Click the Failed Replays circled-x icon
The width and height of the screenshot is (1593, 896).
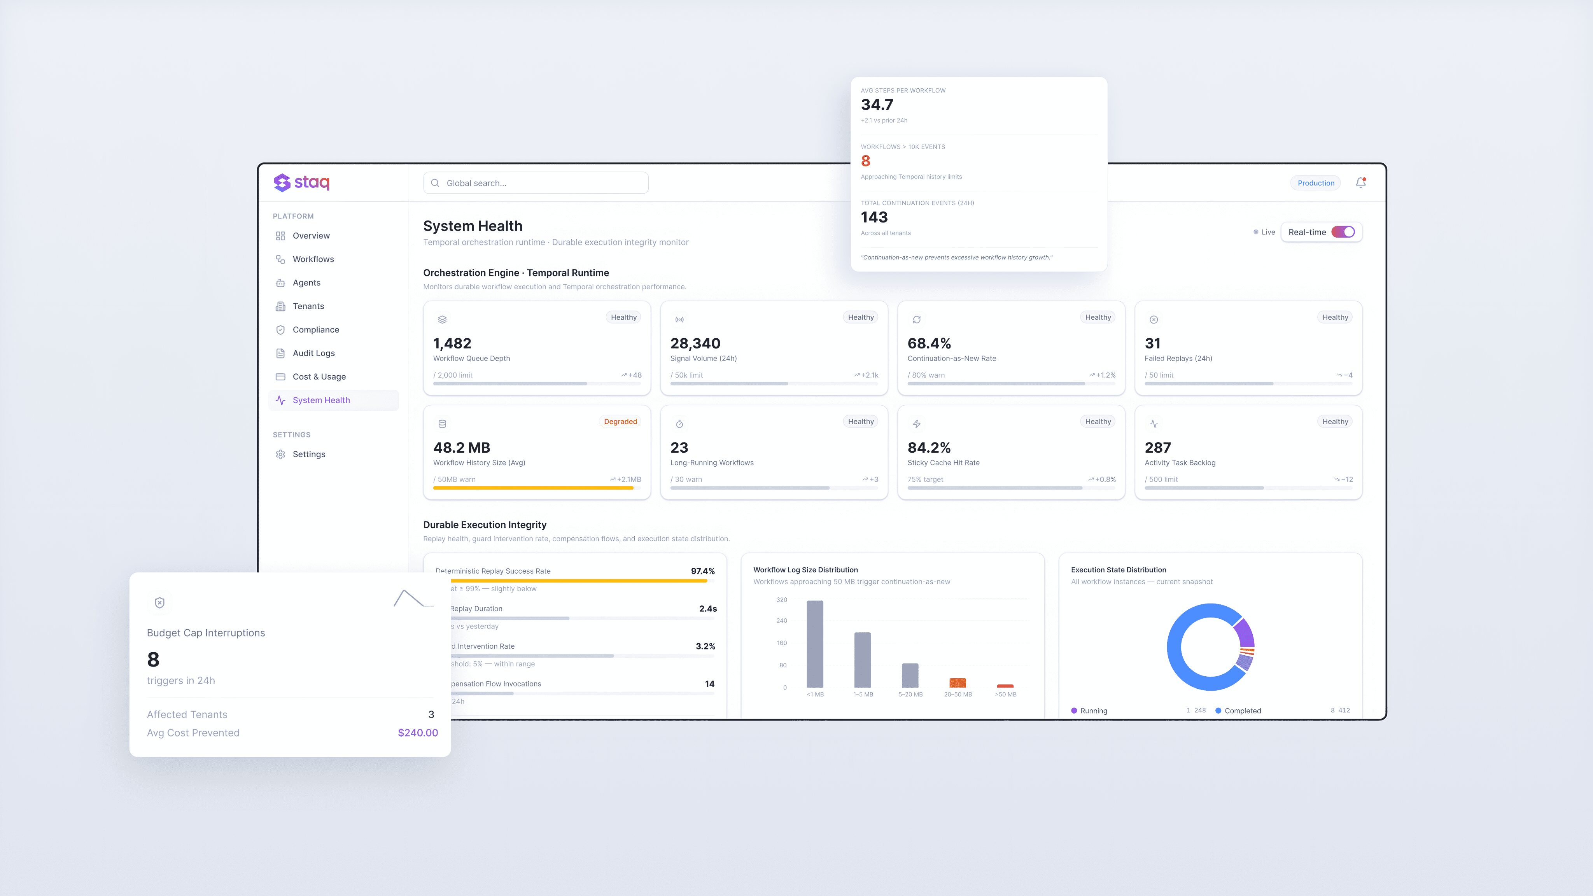[1153, 320]
